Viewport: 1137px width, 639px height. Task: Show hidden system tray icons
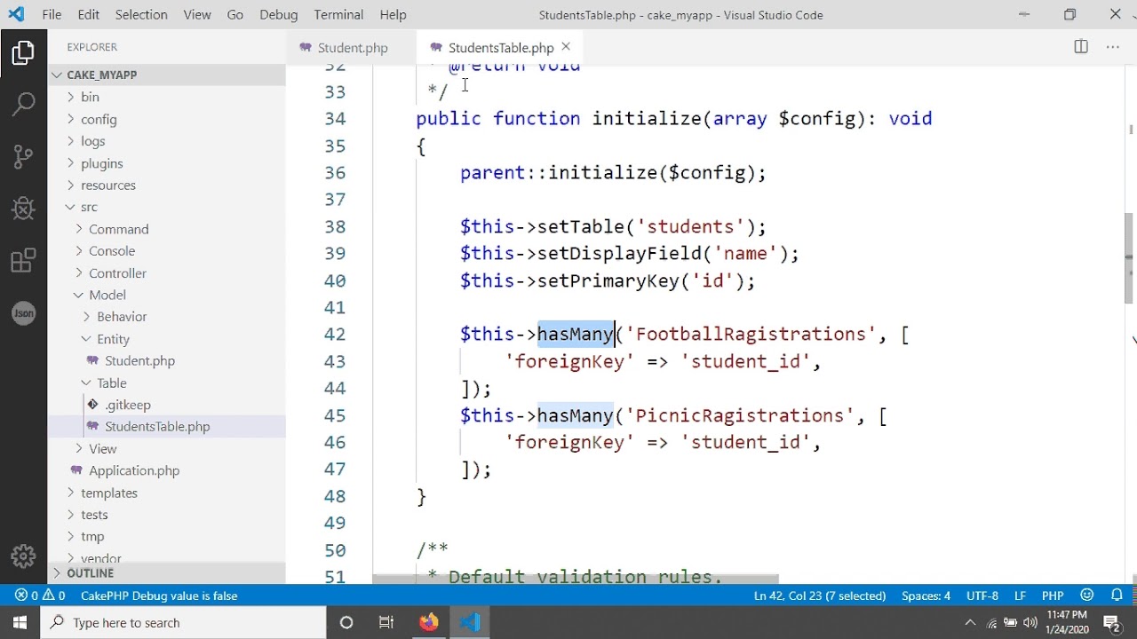(x=970, y=622)
